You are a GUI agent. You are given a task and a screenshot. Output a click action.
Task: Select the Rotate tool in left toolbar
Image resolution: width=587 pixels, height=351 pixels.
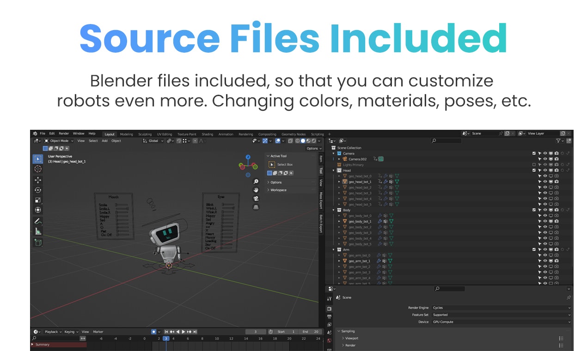pos(38,190)
